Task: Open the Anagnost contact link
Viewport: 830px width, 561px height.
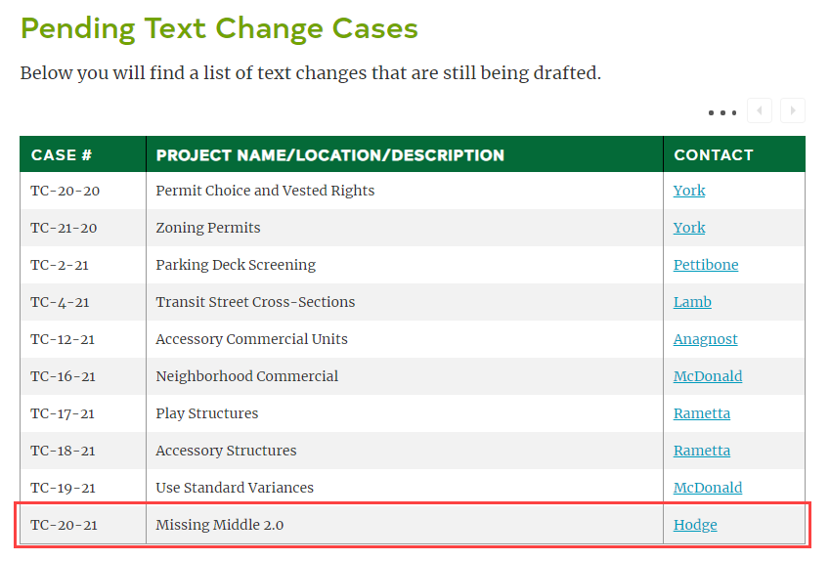Action: [x=706, y=339]
